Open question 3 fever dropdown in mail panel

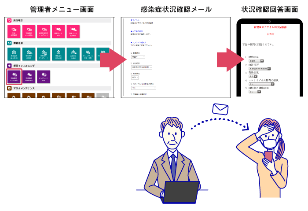pyautogui.click(x=135, y=78)
